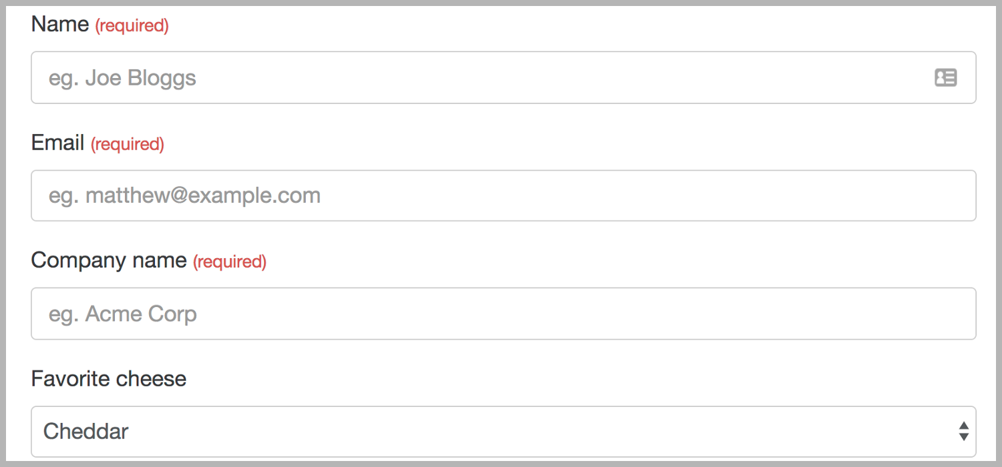Click the up-down arrows icon on cheese select
The width and height of the screenshot is (1002, 467).
963,431
